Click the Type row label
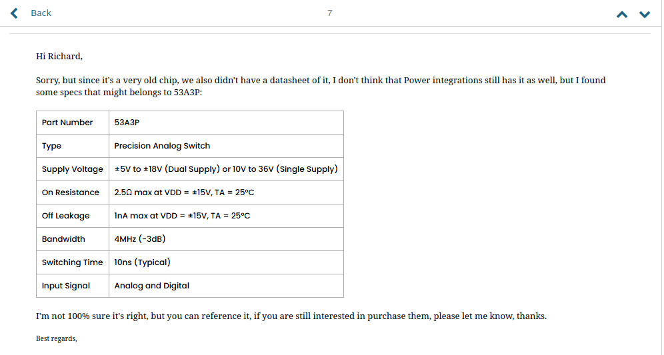The image size is (664, 355). click(x=51, y=146)
